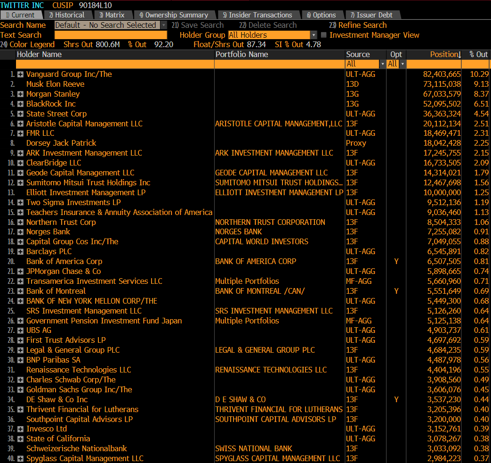Open the Options tab
The width and height of the screenshot is (491, 463).
point(322,15)
